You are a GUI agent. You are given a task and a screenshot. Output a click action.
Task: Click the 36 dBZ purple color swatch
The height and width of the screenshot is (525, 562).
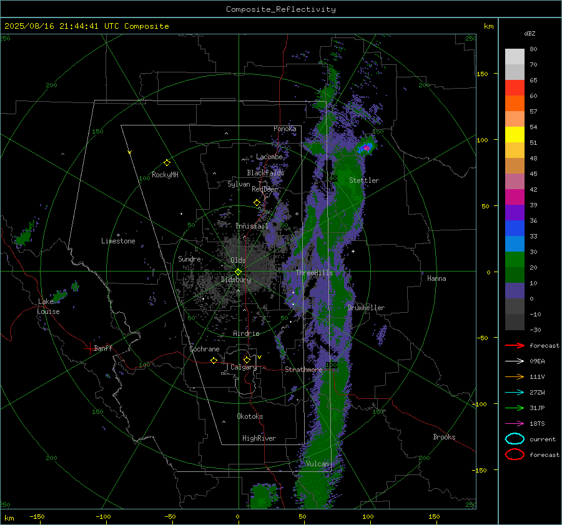coord(515,212)
